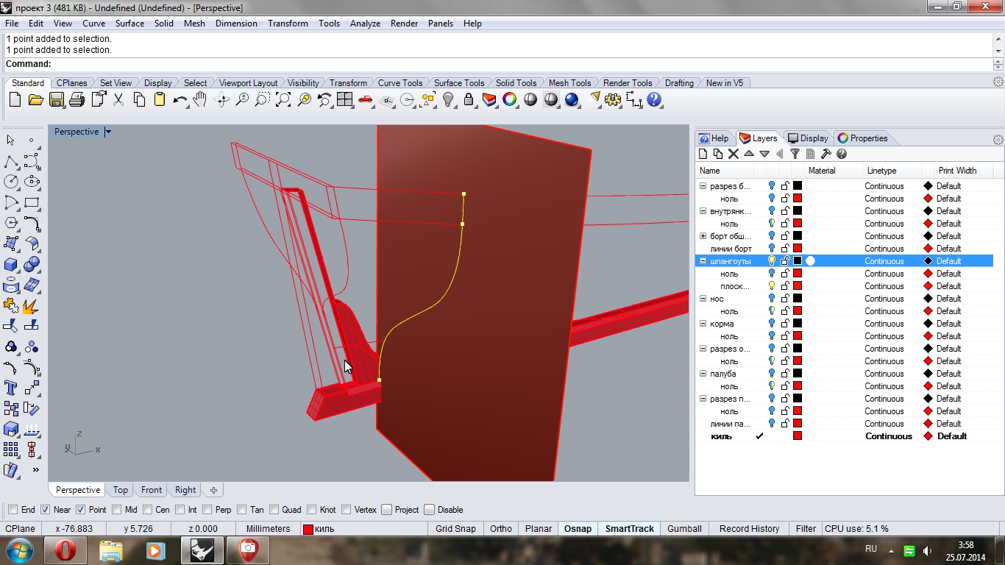The width and height of the screenshot is (1005, 565).
Task: Open the Surface menu
Action: click(x=129, y=24)
